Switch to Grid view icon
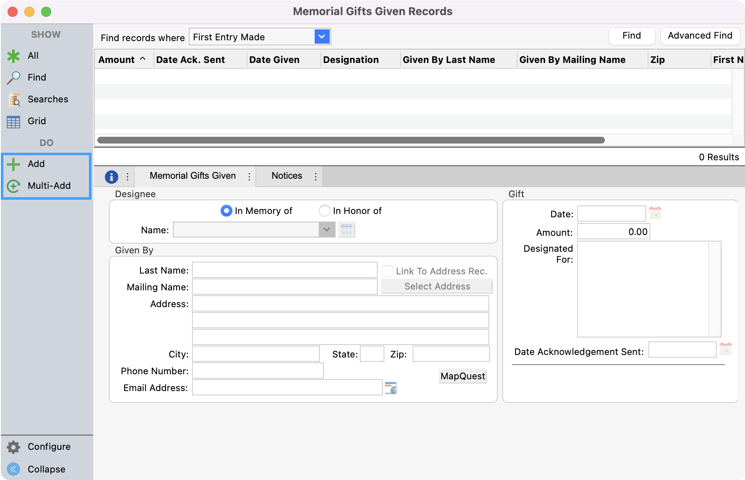Screen dimensions: 745x480 13,121
